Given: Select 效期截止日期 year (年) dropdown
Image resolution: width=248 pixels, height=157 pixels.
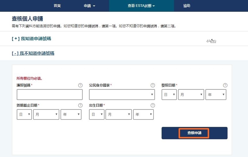Looking at the screenshot, I should [x=71, y=115].
